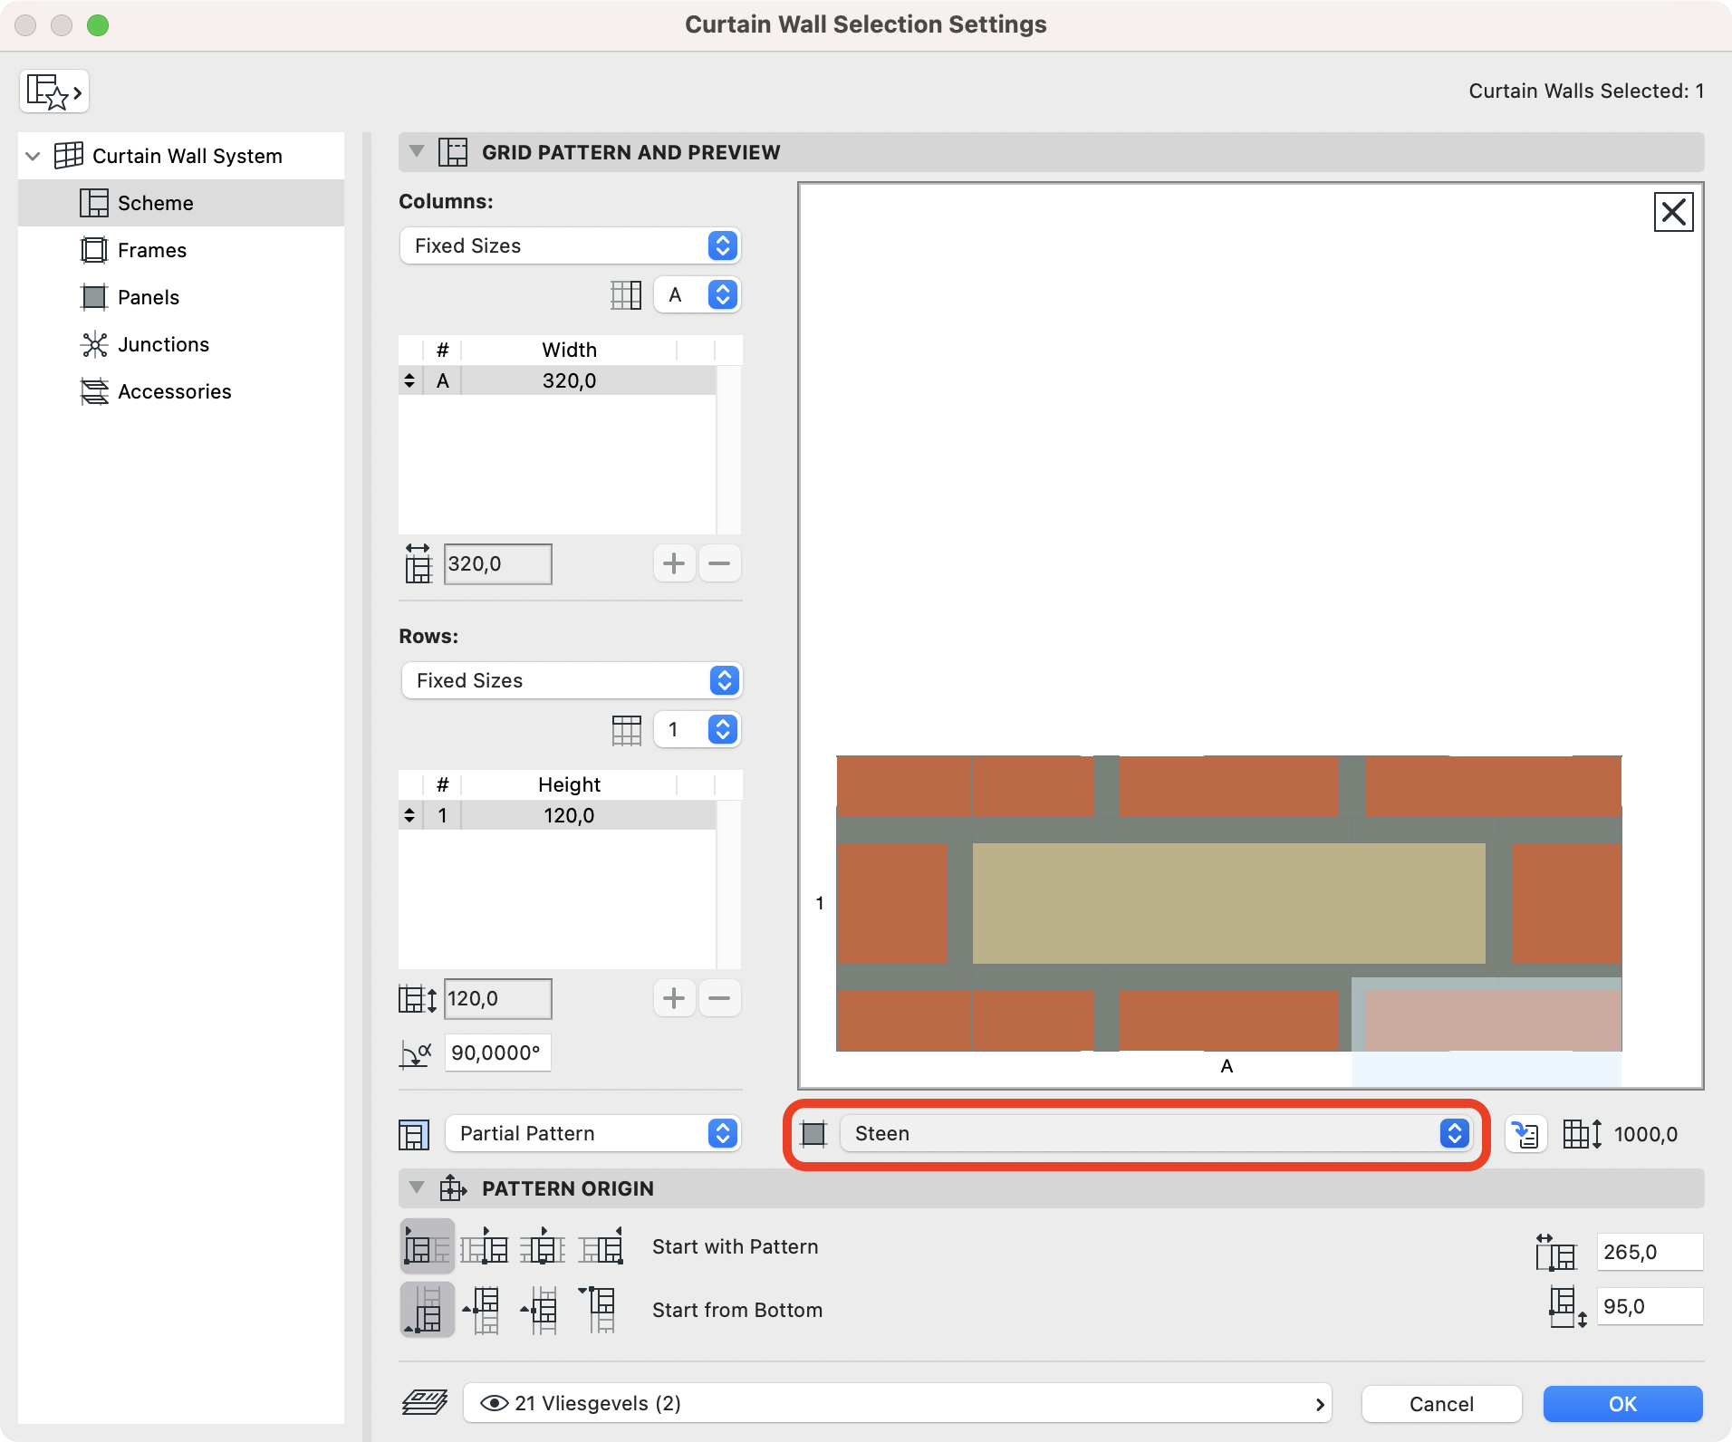The height and width of the screenshot is (1442, 1732).
Task: Remove column with minus button
Action: (x=719, y=563)
